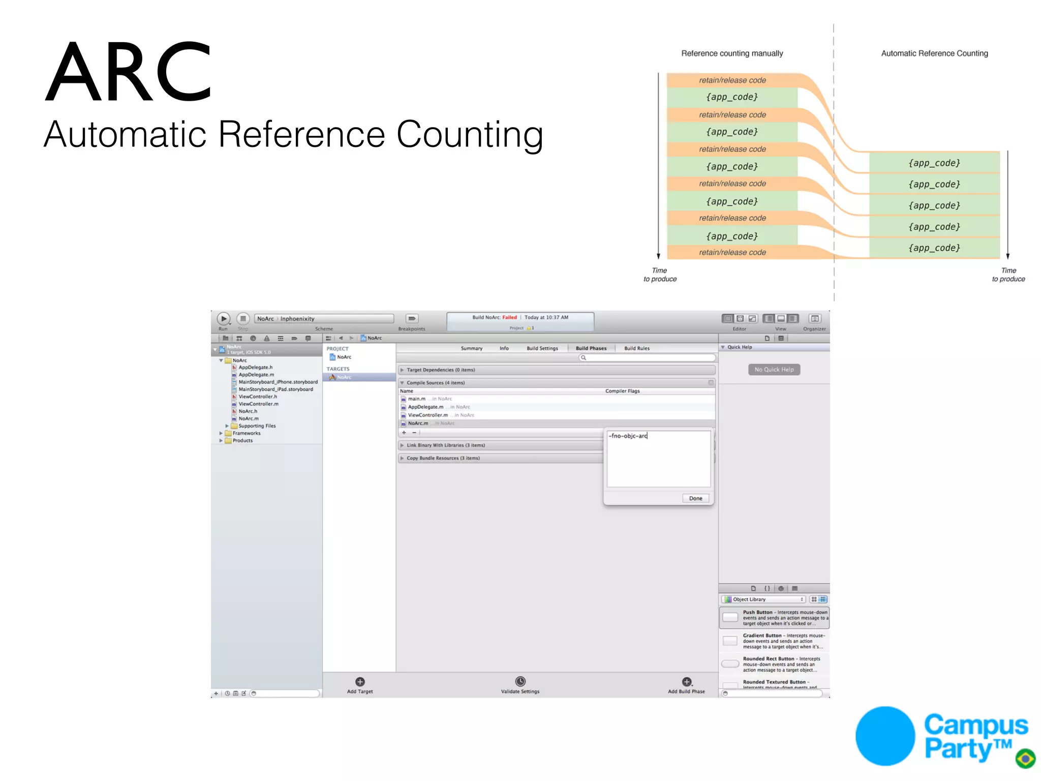Open the Search navigator icon
Viewport: 1041px width, 781px height.
pyautogui.click(x=253, y=338)
